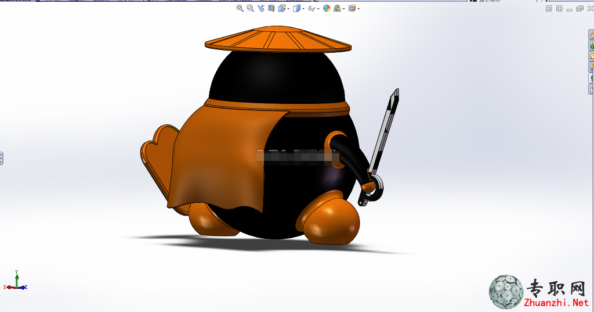Click the Apply Scene icon

(x=338, y=8)
